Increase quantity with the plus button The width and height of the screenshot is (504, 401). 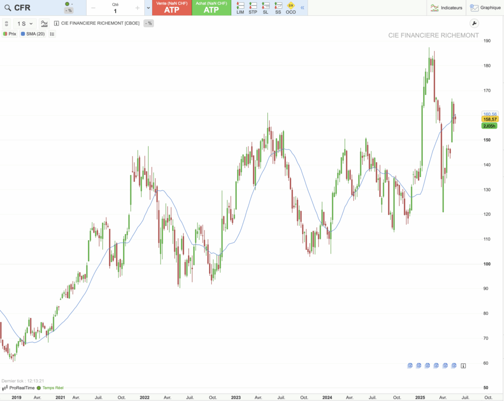coord(137,8)
